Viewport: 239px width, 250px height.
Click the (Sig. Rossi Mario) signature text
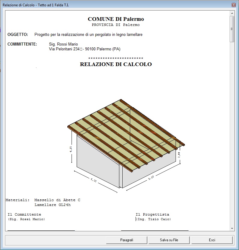(26, 219)
